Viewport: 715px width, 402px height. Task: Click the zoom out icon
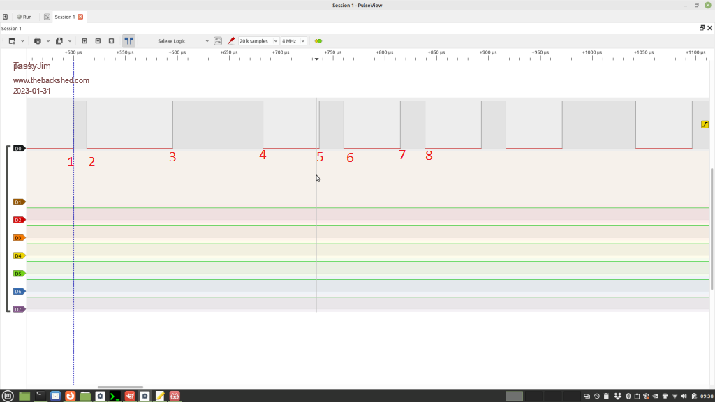98,41
